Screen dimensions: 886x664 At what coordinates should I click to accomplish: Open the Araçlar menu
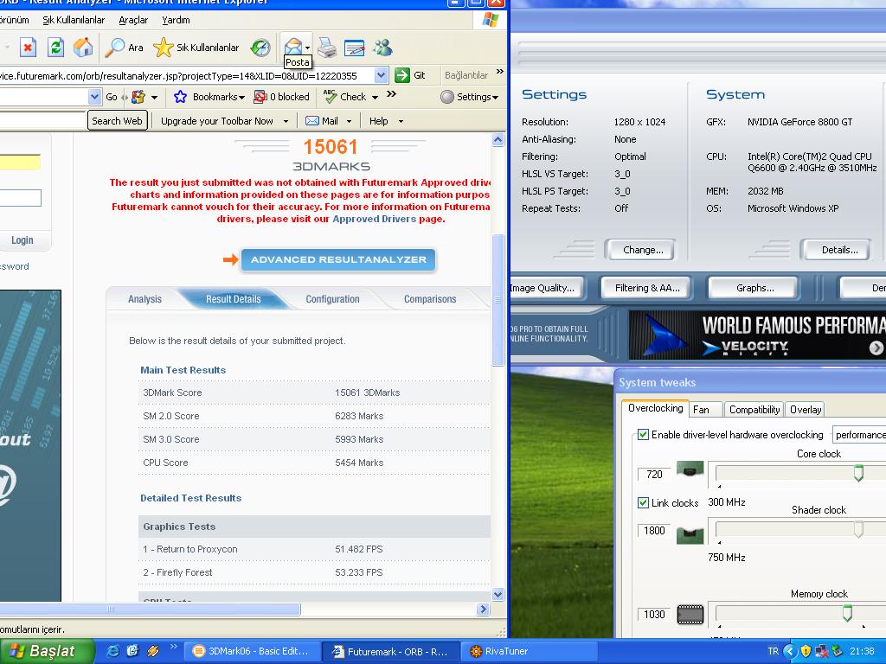[133, 20]
